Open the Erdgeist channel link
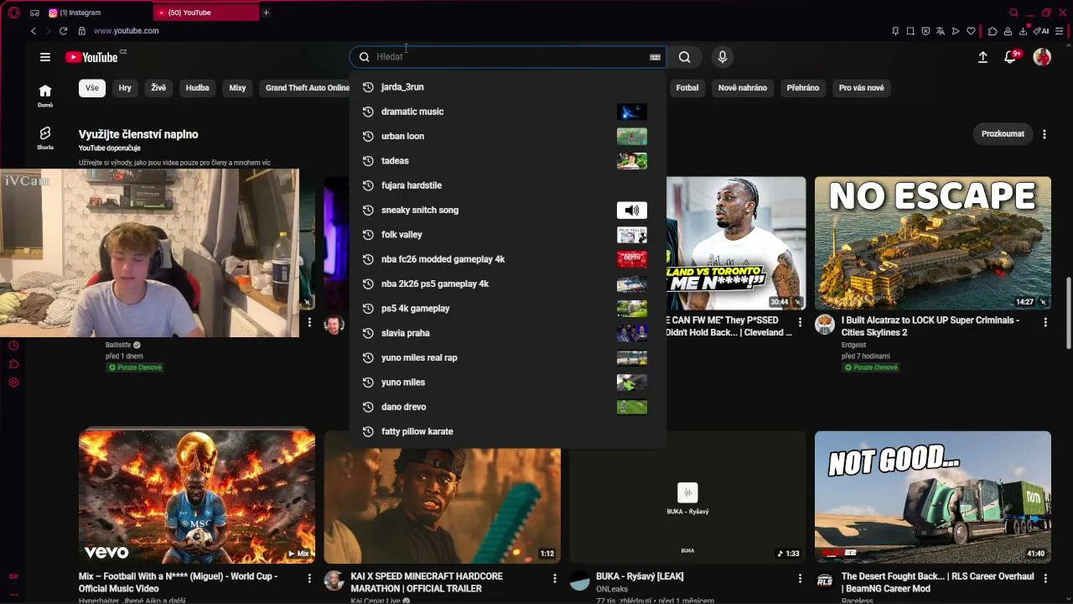The width and height of the screenshot is (1073, 604). [x=859, y=345]
